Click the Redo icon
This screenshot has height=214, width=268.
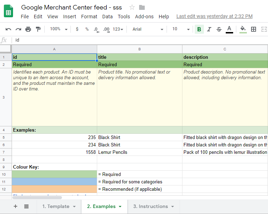click(18, 29)
